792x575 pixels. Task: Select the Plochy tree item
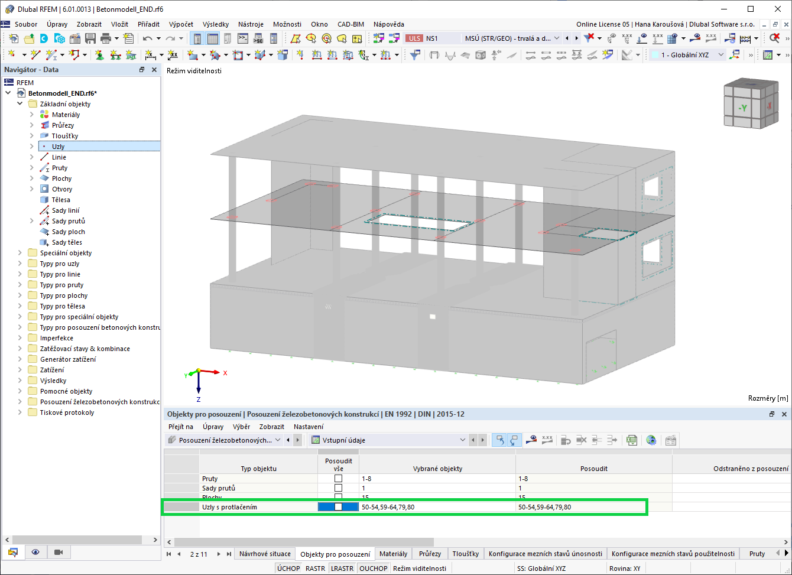click(x=61, y=178)
